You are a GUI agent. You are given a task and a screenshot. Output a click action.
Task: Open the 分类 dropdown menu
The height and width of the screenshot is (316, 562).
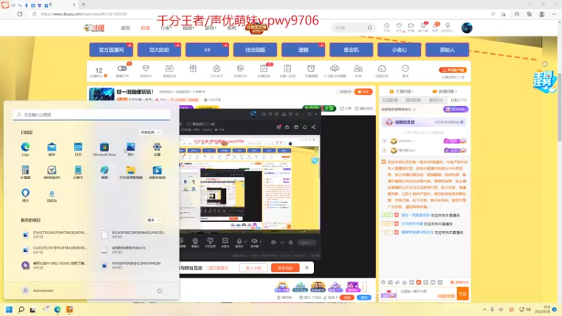[166, 28]
